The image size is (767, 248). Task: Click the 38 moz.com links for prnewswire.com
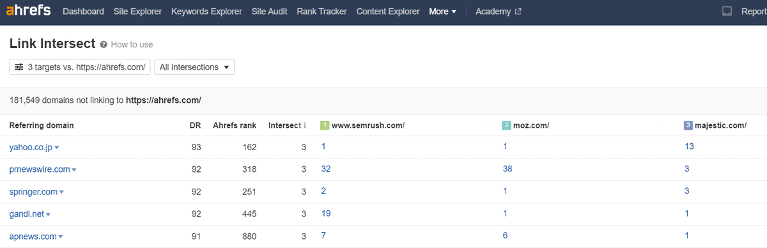click(x=507, y=169)
